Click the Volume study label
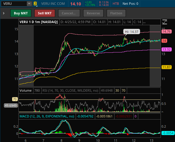The image size is (175, 142). pos(26,90)
